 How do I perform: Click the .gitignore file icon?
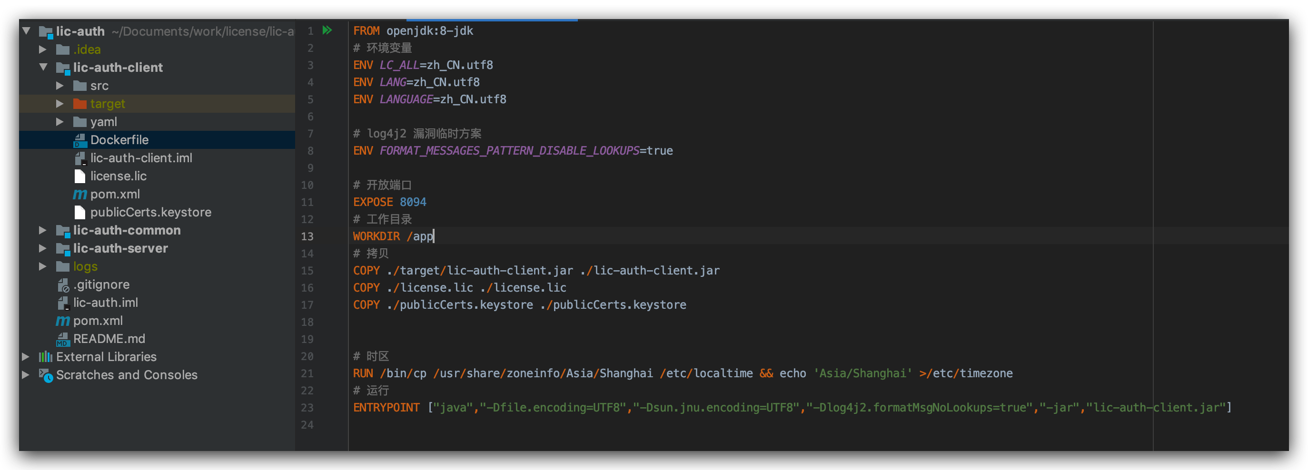[x=62, y=285]
